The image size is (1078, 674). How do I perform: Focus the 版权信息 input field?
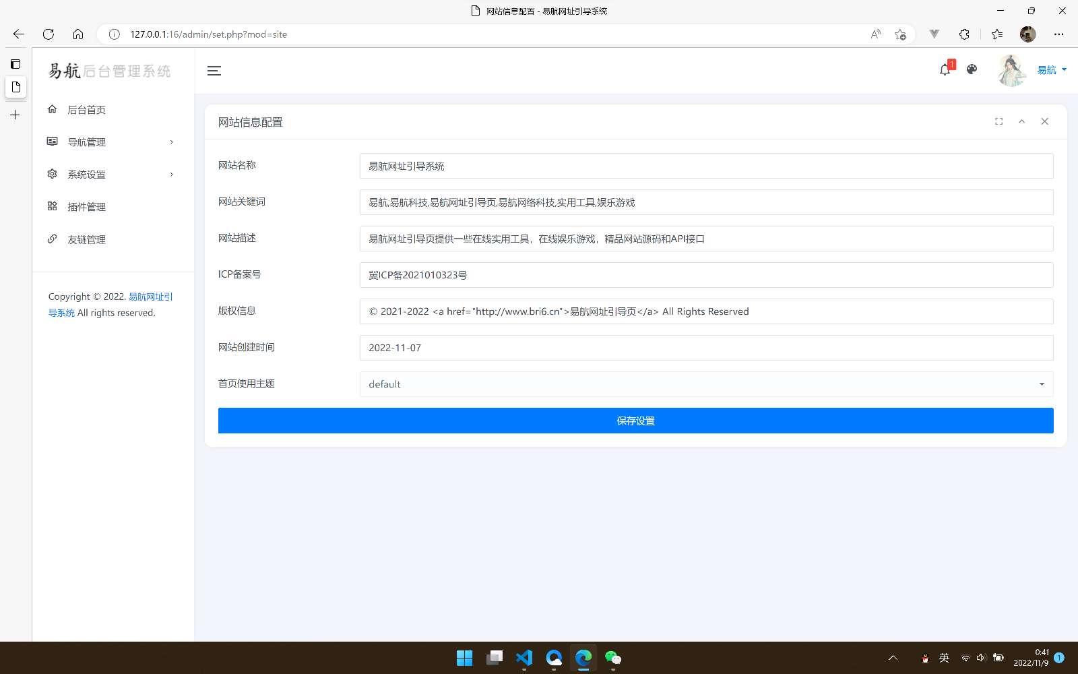click(706, 311)
